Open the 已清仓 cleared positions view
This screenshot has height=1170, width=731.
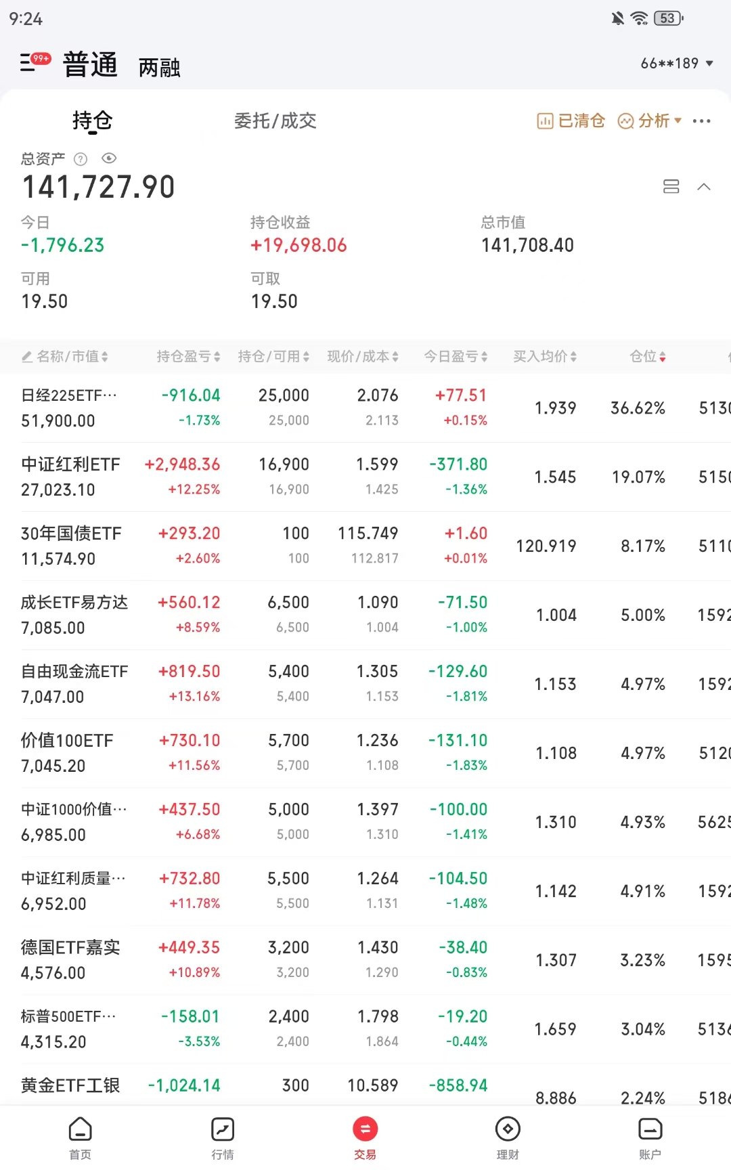pos(571,121)
